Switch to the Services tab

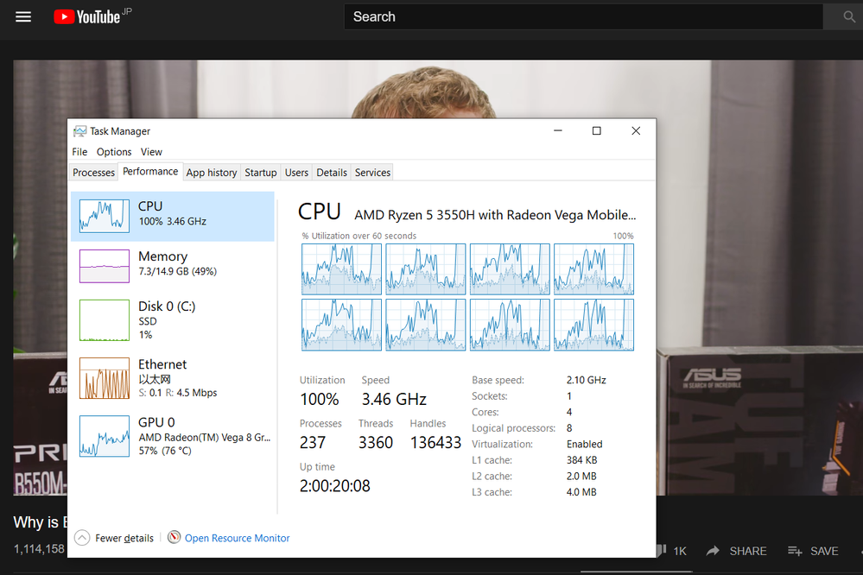[x=372, y=172]
